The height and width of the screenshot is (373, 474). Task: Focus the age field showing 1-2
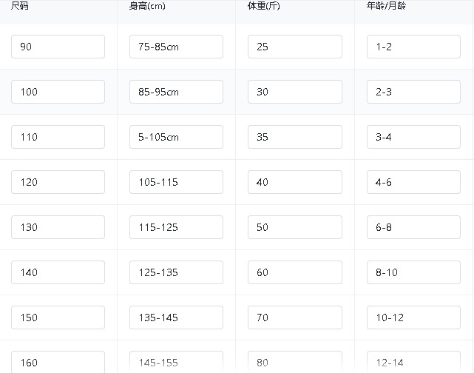[413, 47]
